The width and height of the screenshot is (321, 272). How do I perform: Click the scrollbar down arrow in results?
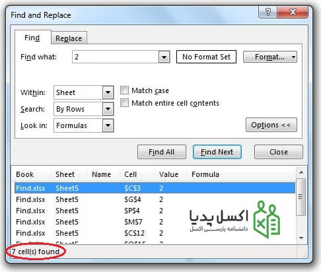301,238
